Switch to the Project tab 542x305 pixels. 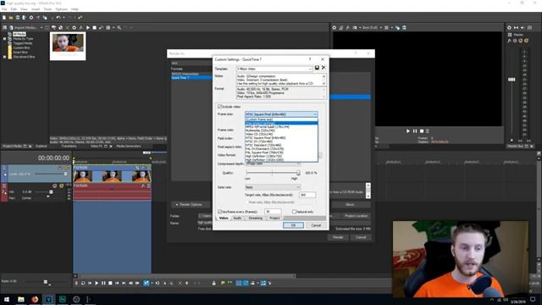click(274, 219)
